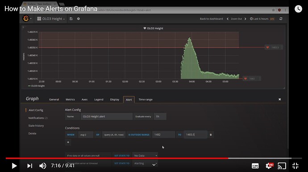Screen dimensions: 308x172
Task: Close the graph editor with the X
Action: (x=280, y=100)
